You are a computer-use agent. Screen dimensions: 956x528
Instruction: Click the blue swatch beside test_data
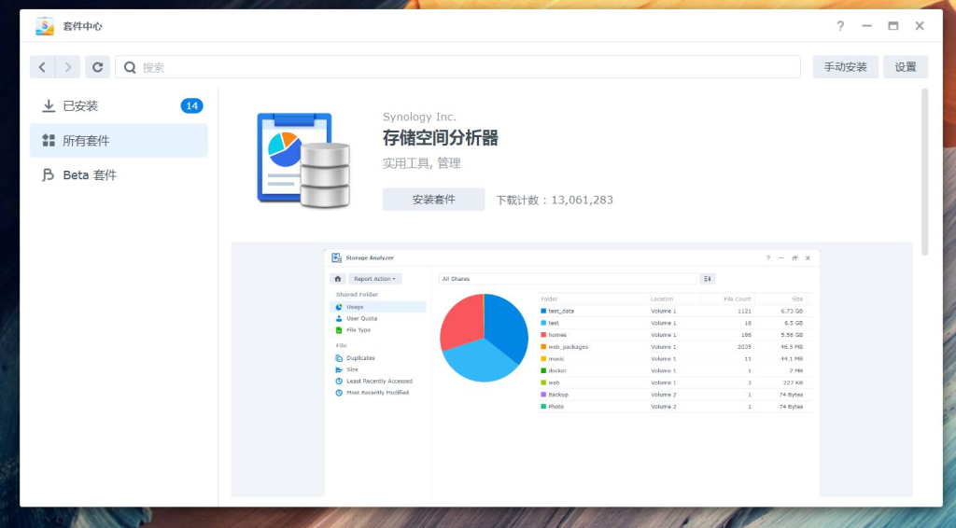point(543,312)
